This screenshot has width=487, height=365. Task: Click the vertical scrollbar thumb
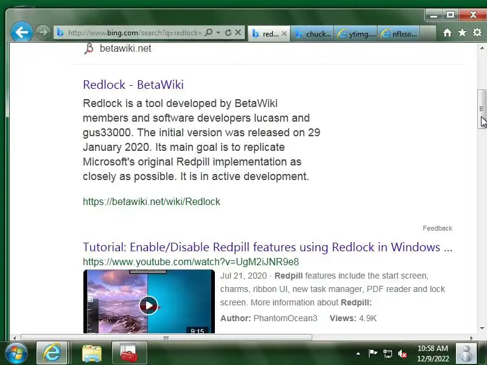click(x=482, y=109)
